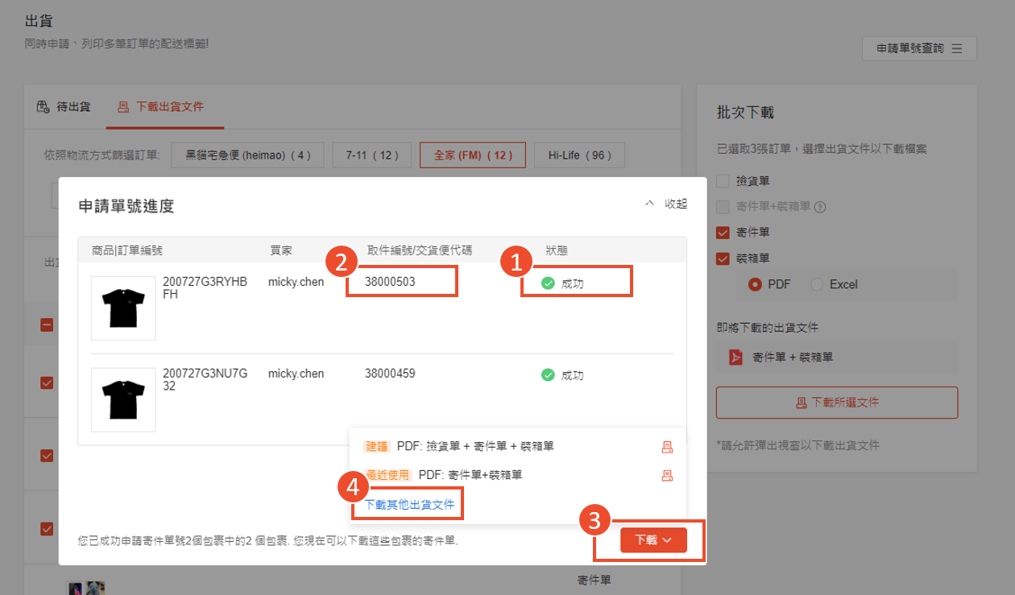Select the Excel format radio button
1015x595 pixels.
pos(817,284)
